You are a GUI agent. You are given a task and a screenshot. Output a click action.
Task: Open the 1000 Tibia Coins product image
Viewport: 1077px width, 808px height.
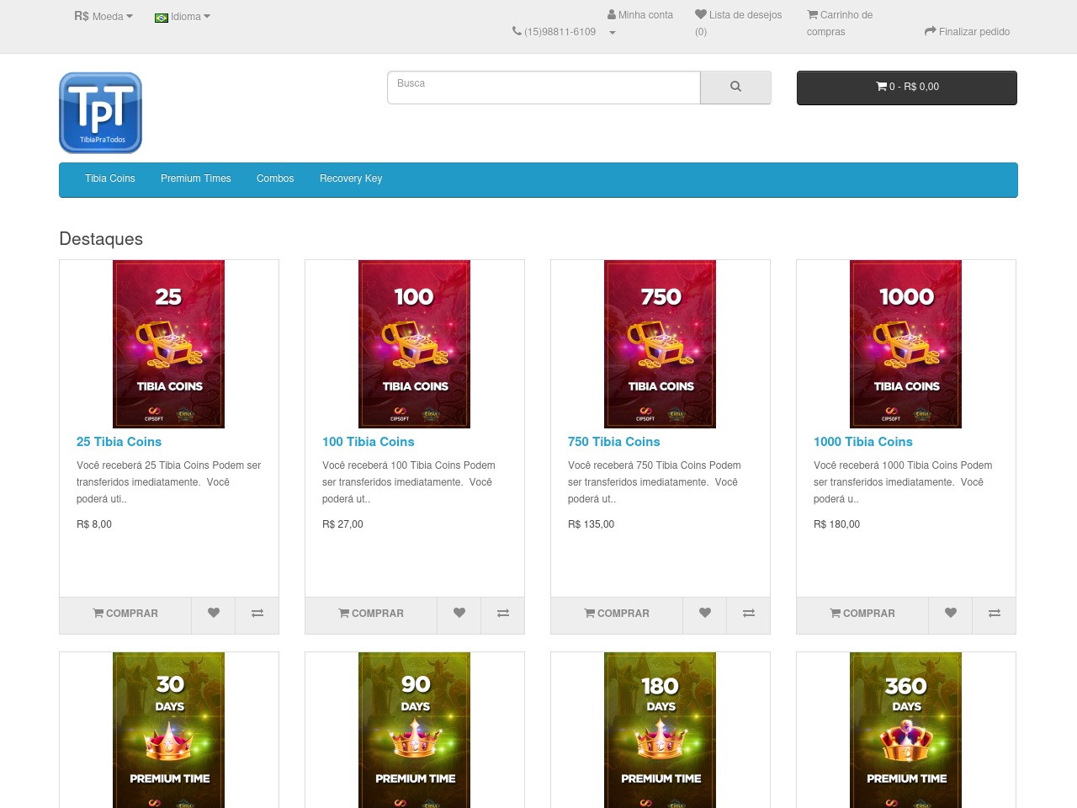tap(906, 344)
